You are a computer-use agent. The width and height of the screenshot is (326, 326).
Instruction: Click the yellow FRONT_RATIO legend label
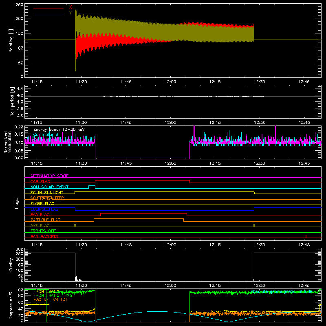[46, 291]
